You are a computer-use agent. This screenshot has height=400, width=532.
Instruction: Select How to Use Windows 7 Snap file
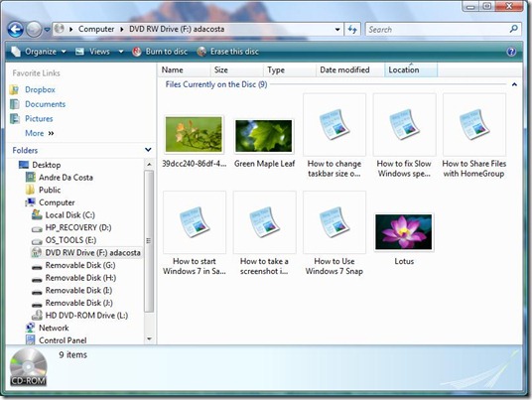334,233
